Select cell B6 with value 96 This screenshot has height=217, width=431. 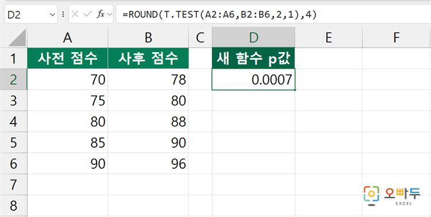pos(148,164)
